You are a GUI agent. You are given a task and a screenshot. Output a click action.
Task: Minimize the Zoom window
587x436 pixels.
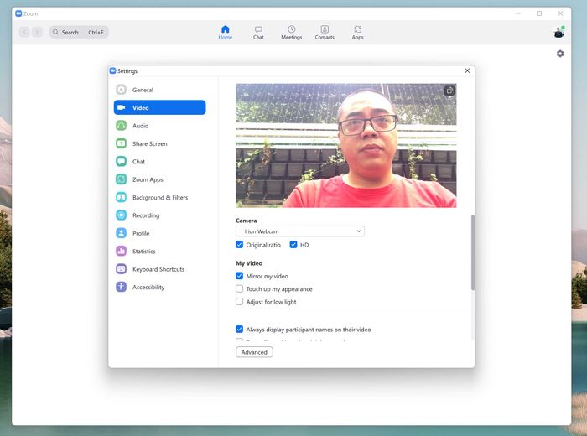pos(518,13)
